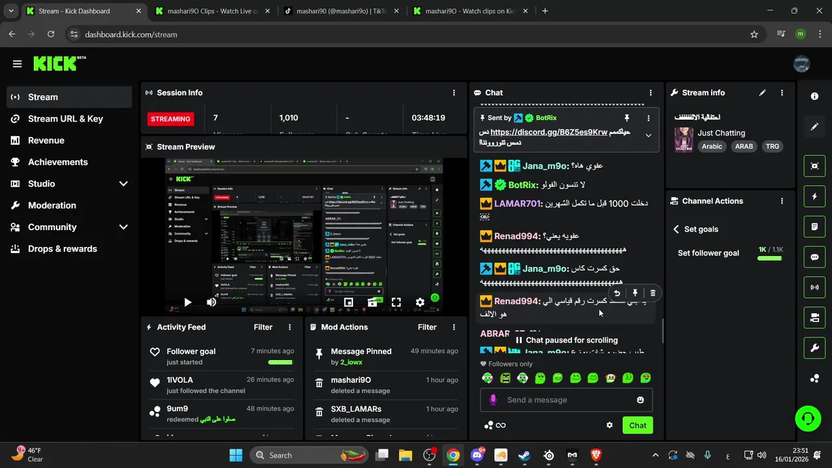832x468 pixels.
Task: Toggle fullscreen on stream preview
Action: click(x=396, y=302)
